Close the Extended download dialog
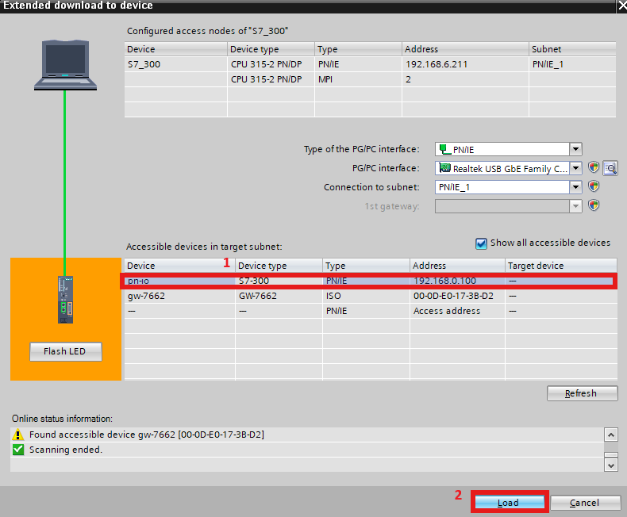Image resolution: width=627 pixels, height=517 pixels. click(x=620, y=6)
